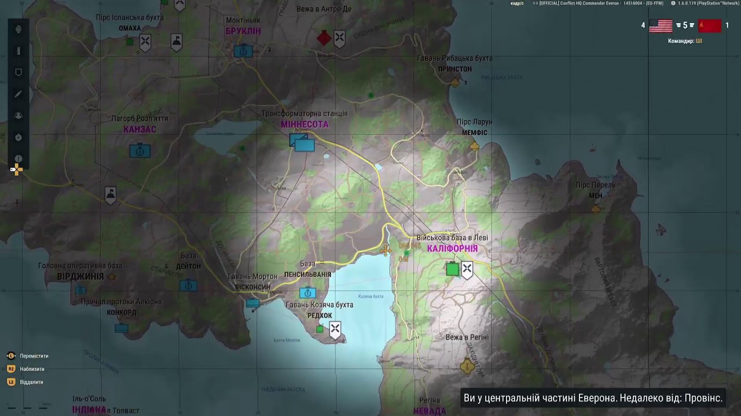Screen dimensions: 741x416
Task: Click the БРУКЛІН label
Action: [243, 31]
